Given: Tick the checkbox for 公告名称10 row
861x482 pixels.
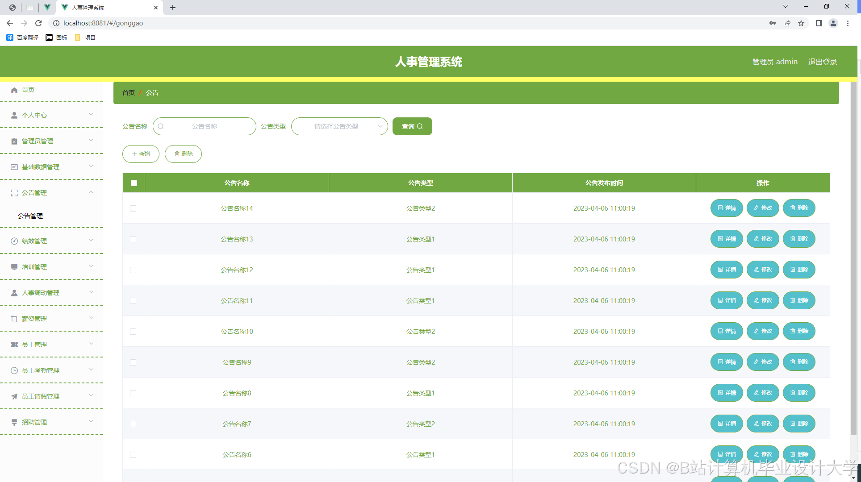Looking at the screenshot, I should [133, 332].
